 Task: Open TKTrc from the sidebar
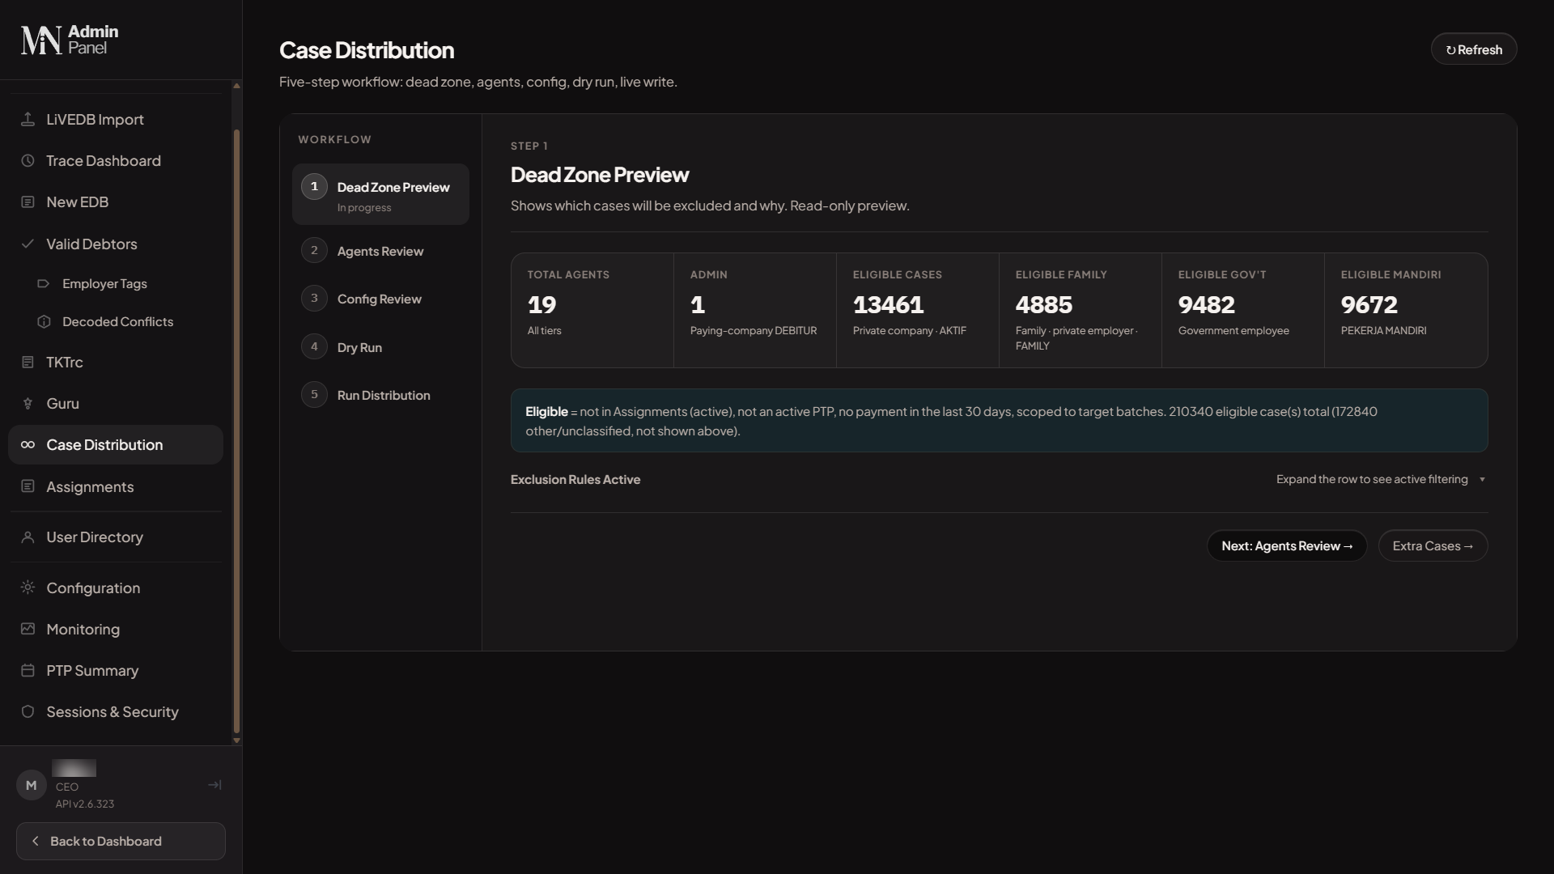click(x=116, y=362)
